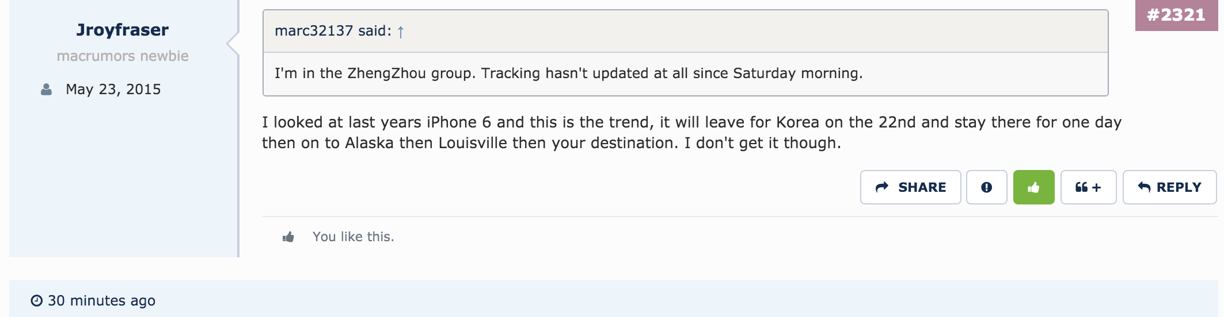Click the 'marc32137 said:' quote header
The image size is (1224, 317).
pos(333,31)
